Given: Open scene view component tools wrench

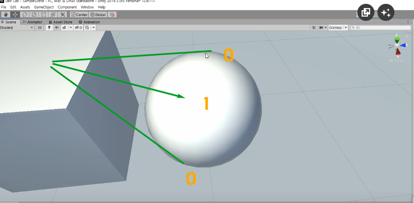Looking at the screenshot, I should (x=313, y=28).
